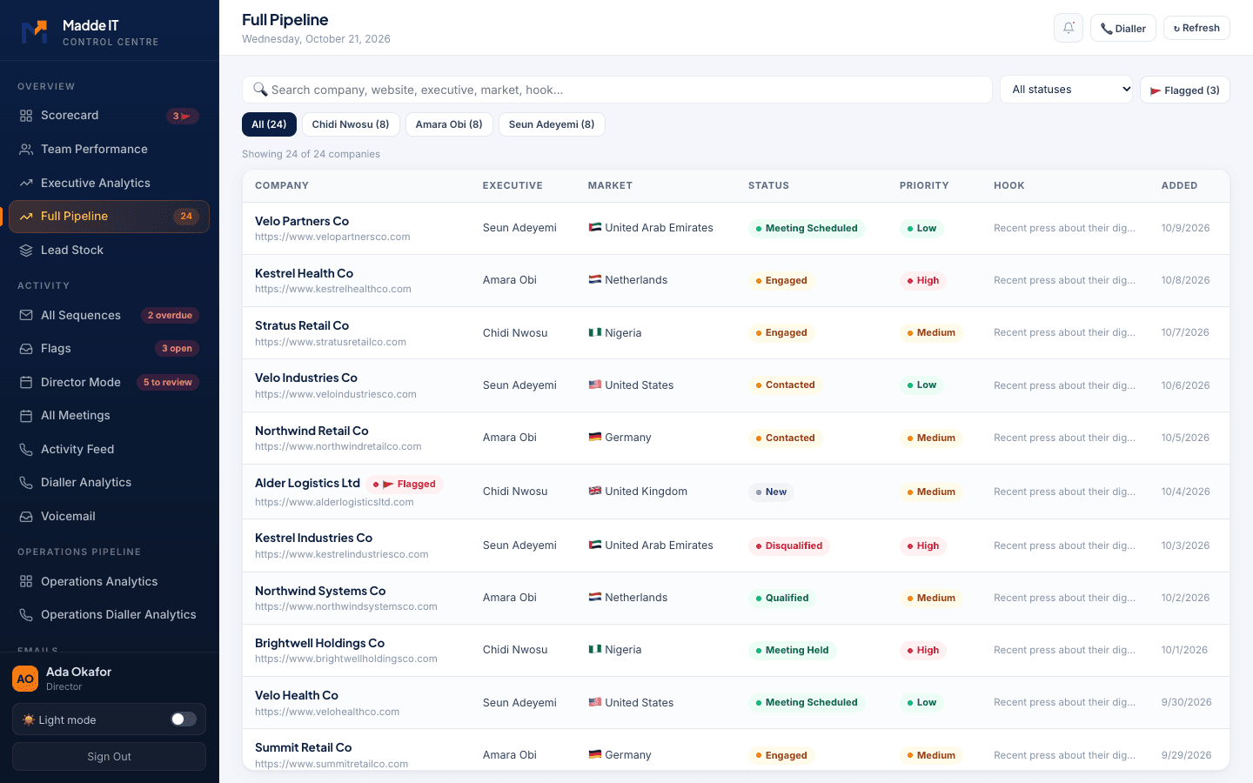Image resolution: width=1253 pixels, height=783 pixels.
Task: Click the Director Mode calendar icon
Action: tap(26, 383)
